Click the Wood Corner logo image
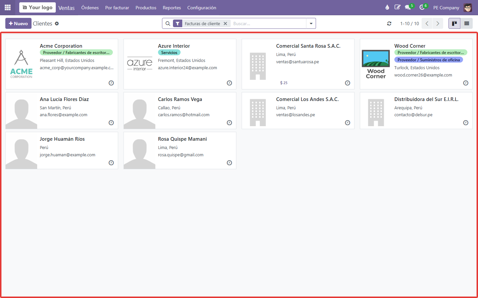Image resolution: width=478 pixels, height=298 pixels. pyautogui.click(x=376, y=64)
